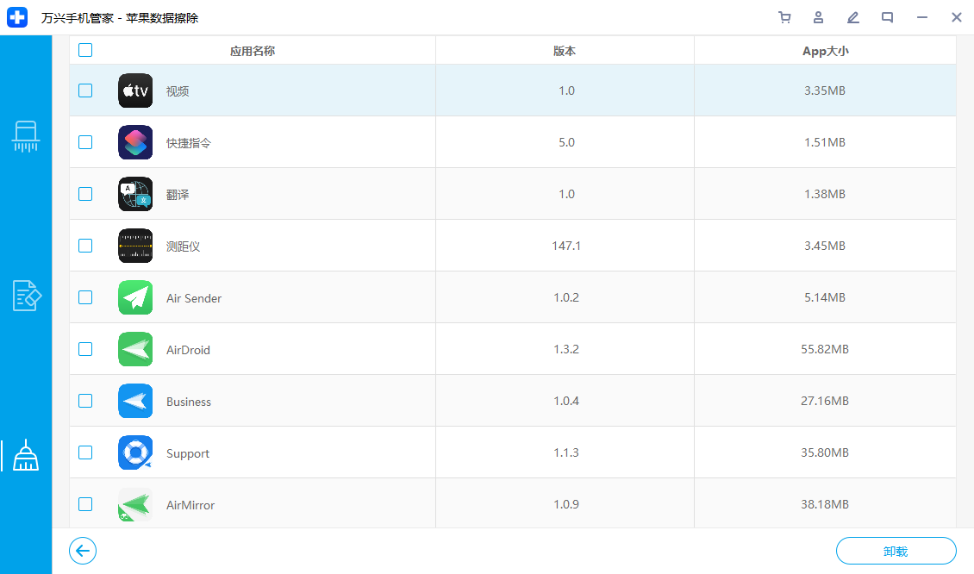Click the 版本 column header

[565, 51]
